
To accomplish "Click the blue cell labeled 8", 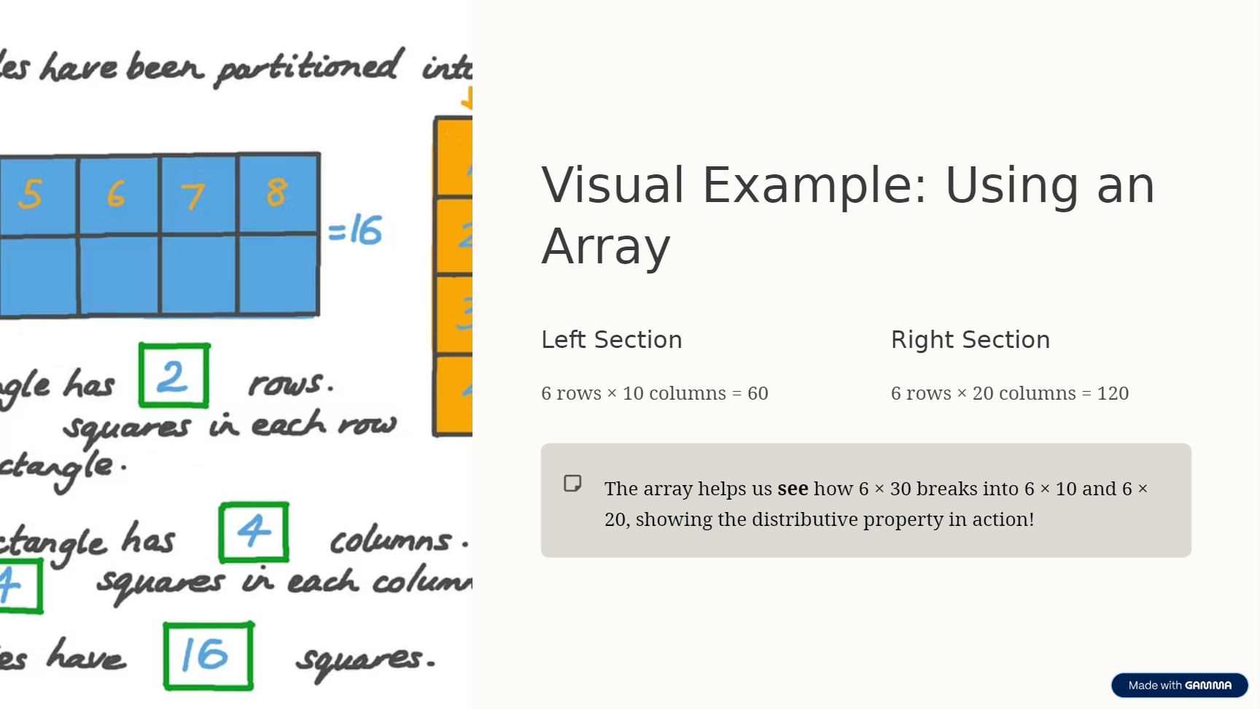I will pos(277,193).
